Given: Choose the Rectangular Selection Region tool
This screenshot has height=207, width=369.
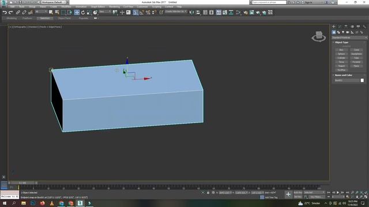Looking at the screenshot, I should click(x=63, y=13).
